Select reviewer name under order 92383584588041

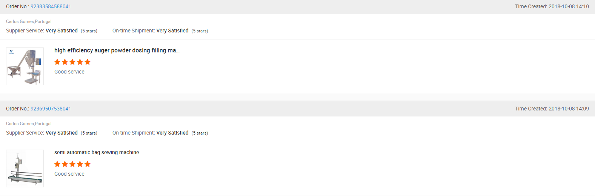[29, 21]
